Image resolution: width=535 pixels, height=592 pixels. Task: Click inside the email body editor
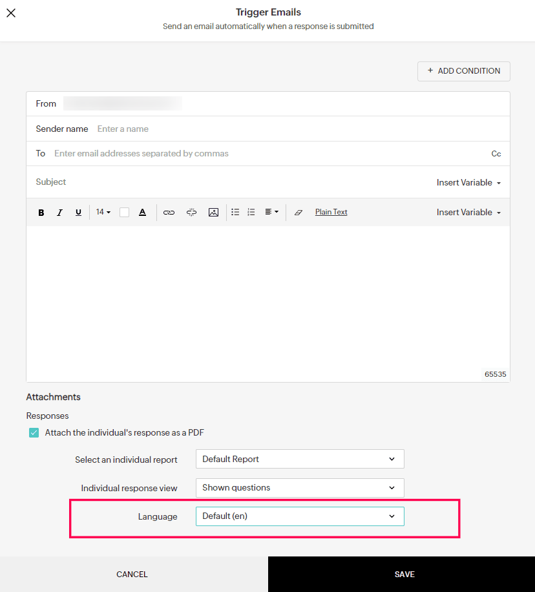[268, 304]
